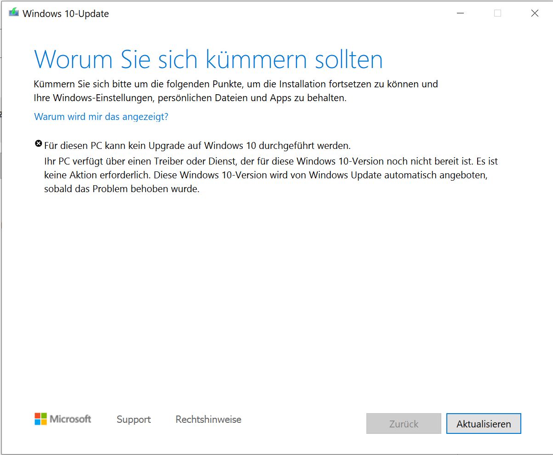Click the Microsoft logo in the footer

pyautogui.click(x=63, y=419)
